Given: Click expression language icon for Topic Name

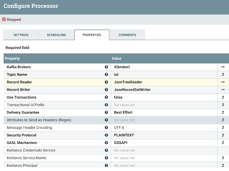Looking at the screenshot, I should pyautogui.click(x=223, y=74).
